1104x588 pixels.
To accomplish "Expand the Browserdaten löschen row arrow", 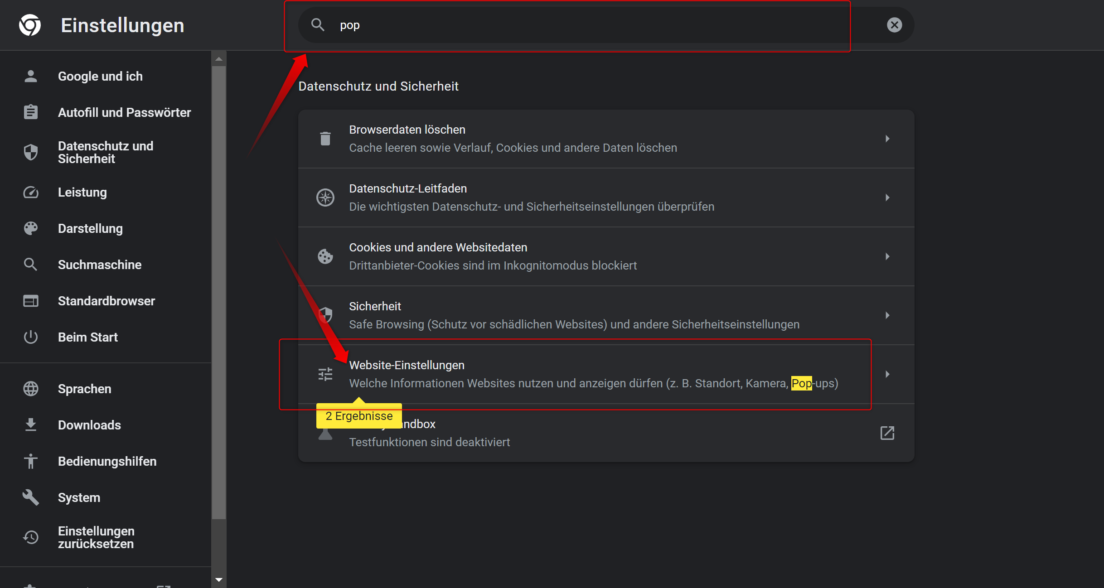I will point(887,139).
